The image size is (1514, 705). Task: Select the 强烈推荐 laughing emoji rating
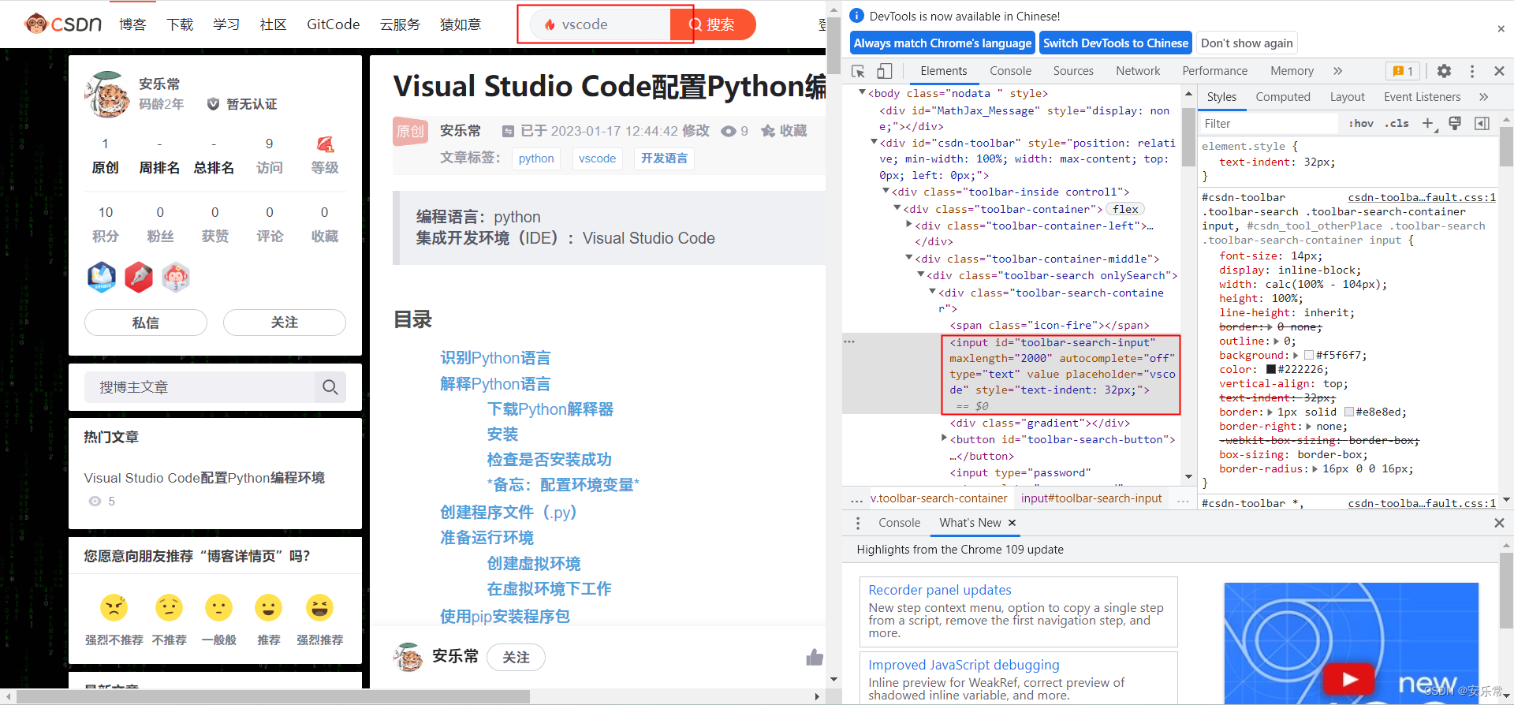pyautogui.click(x=319, y=607)
